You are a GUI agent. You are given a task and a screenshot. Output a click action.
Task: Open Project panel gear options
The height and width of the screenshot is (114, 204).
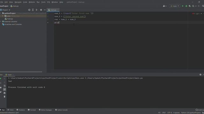pyautogui.click(x=41, y=10)
